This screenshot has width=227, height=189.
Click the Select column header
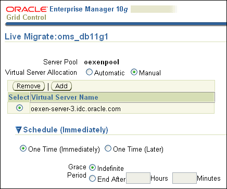(x=19, y=97)
